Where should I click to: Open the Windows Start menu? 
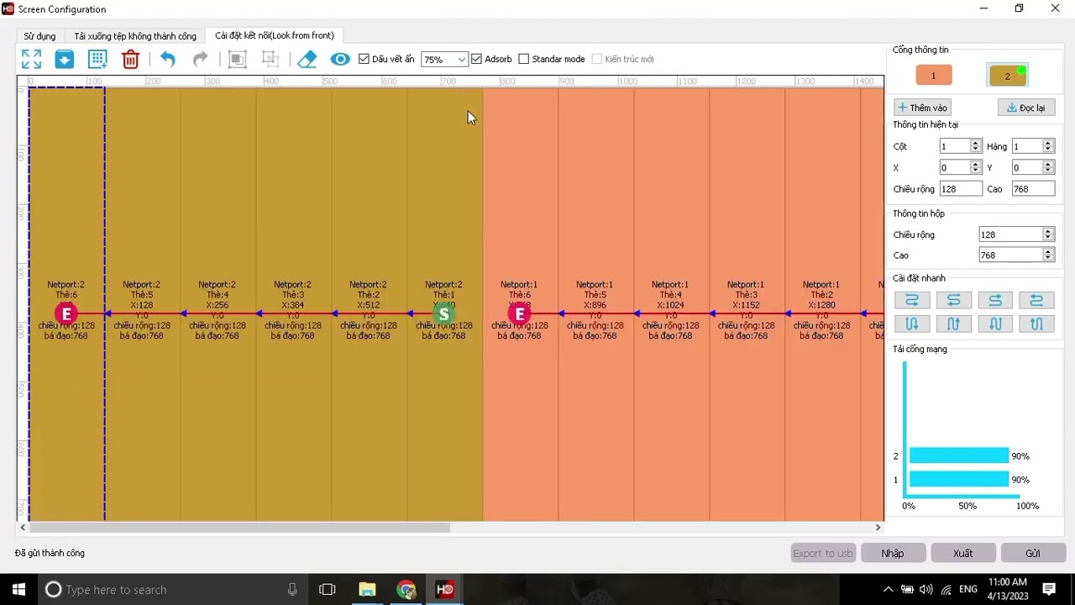point(18,590)
